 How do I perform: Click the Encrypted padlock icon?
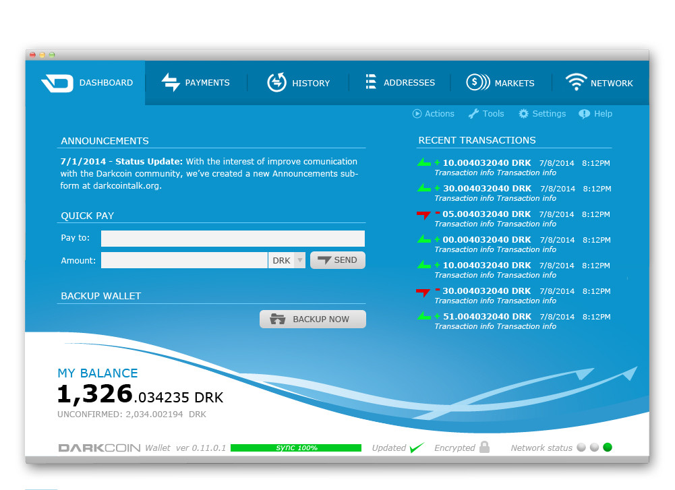click(x=484, y=447)
